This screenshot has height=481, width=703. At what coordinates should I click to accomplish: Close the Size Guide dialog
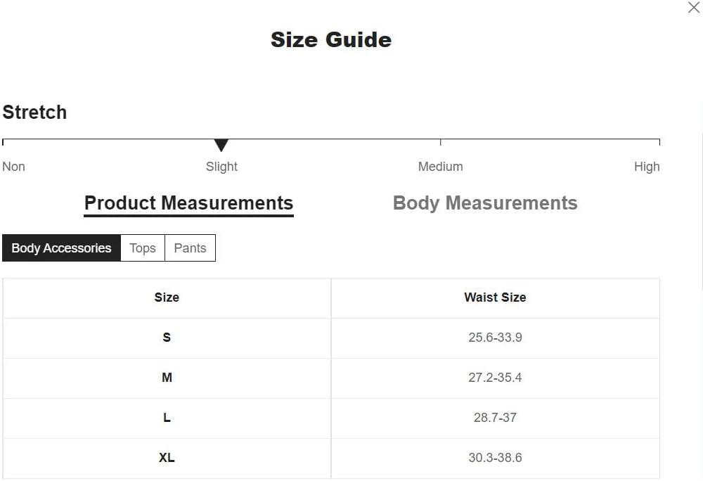click(693, 8)
